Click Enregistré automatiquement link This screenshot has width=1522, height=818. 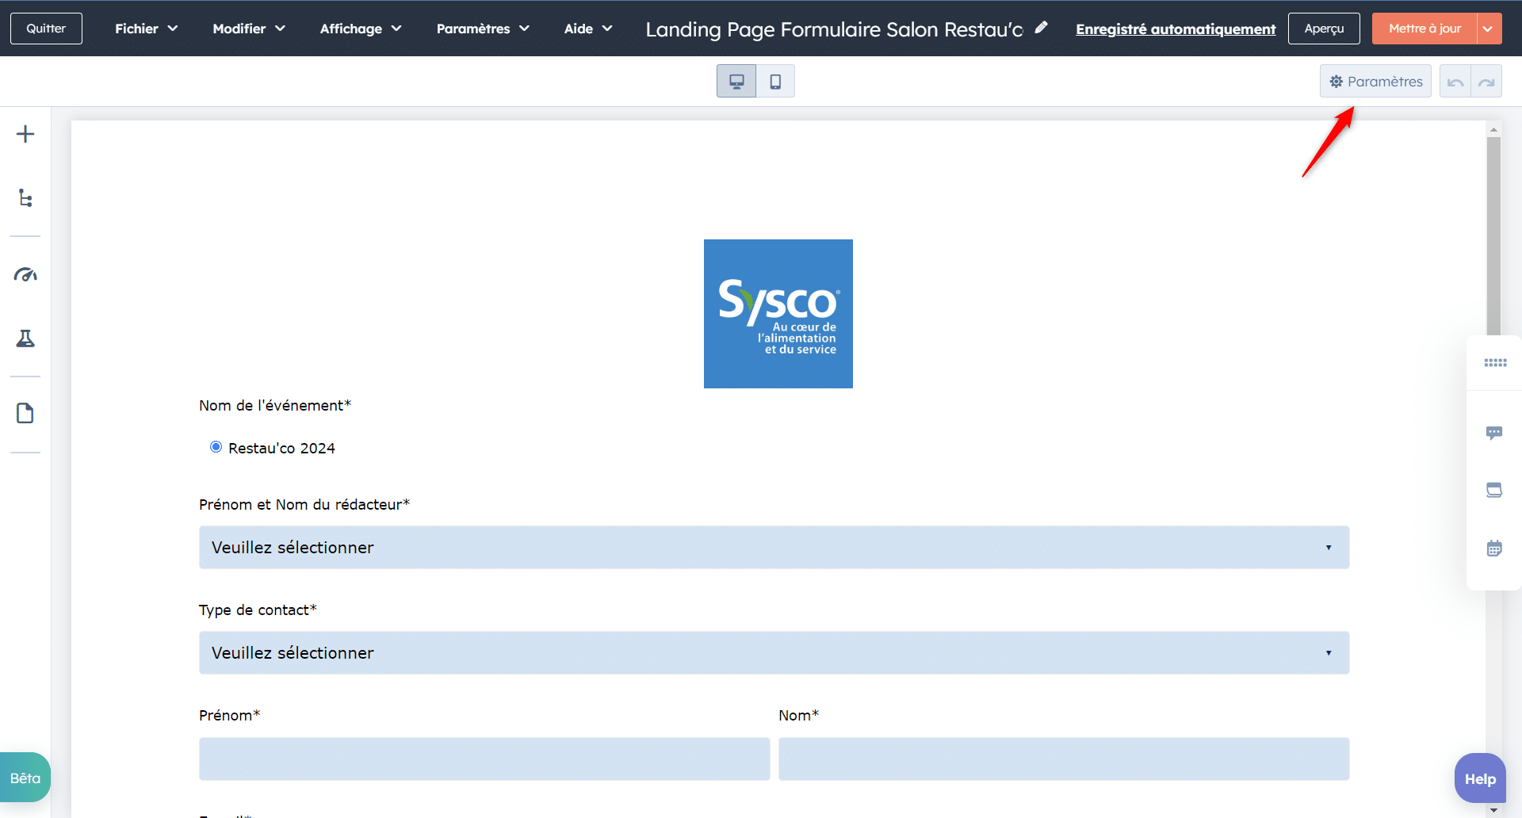[x=1176, y=29]
